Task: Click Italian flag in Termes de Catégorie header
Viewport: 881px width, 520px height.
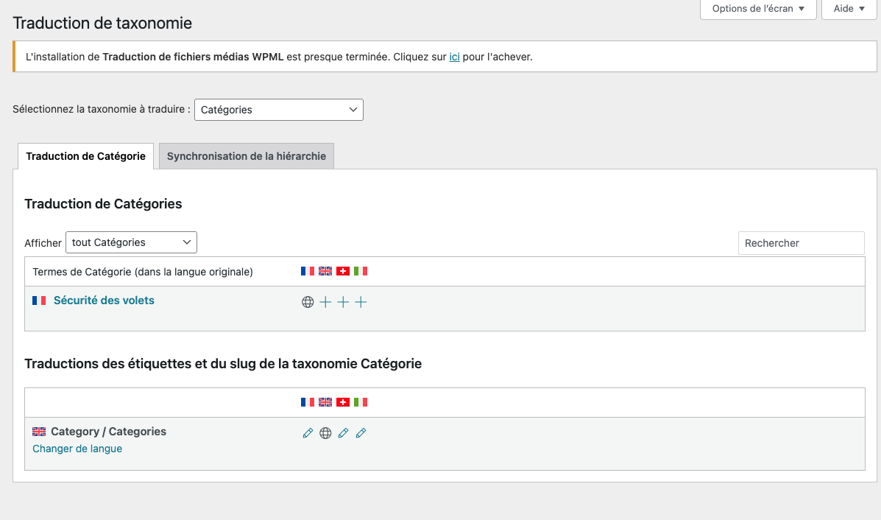Action: (x=361, y=271)
